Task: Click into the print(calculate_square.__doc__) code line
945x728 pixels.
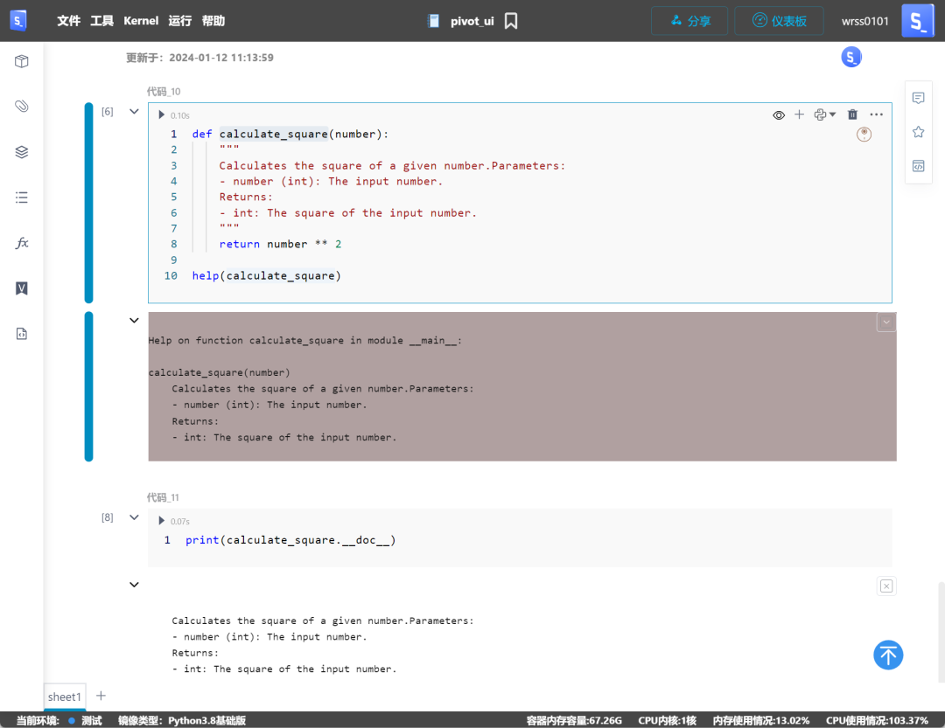Action: [290, 540]
